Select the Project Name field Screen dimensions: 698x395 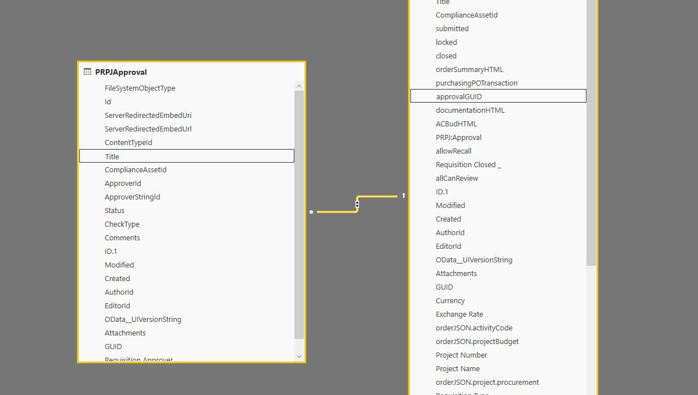(457, 368)
